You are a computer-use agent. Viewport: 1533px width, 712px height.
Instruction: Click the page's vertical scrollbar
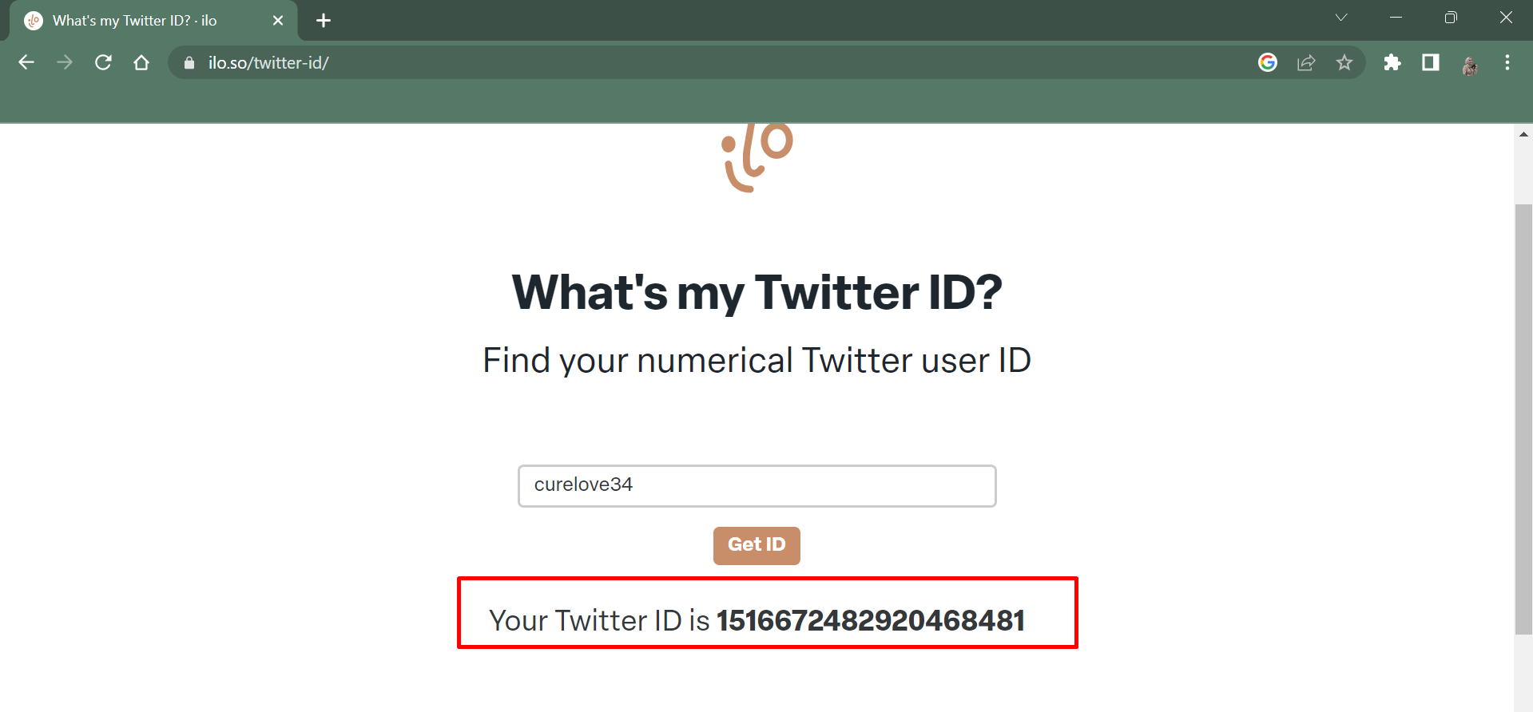[1523, 420]
